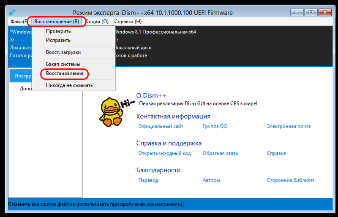Click Восстановление entry in dropdown menu
The height and width of the screenshot is (217, 338).
[x=74, y=73]
